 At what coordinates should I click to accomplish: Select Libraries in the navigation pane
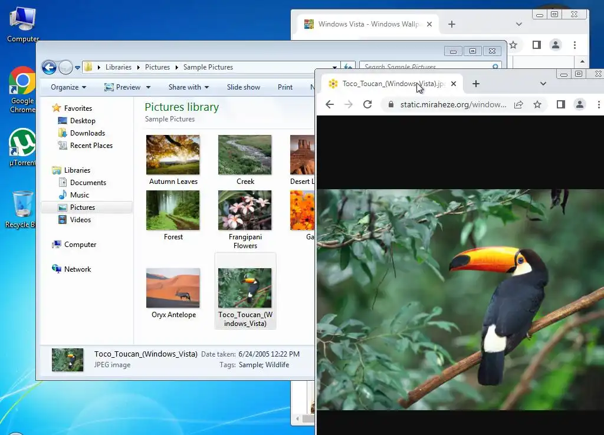71,170
